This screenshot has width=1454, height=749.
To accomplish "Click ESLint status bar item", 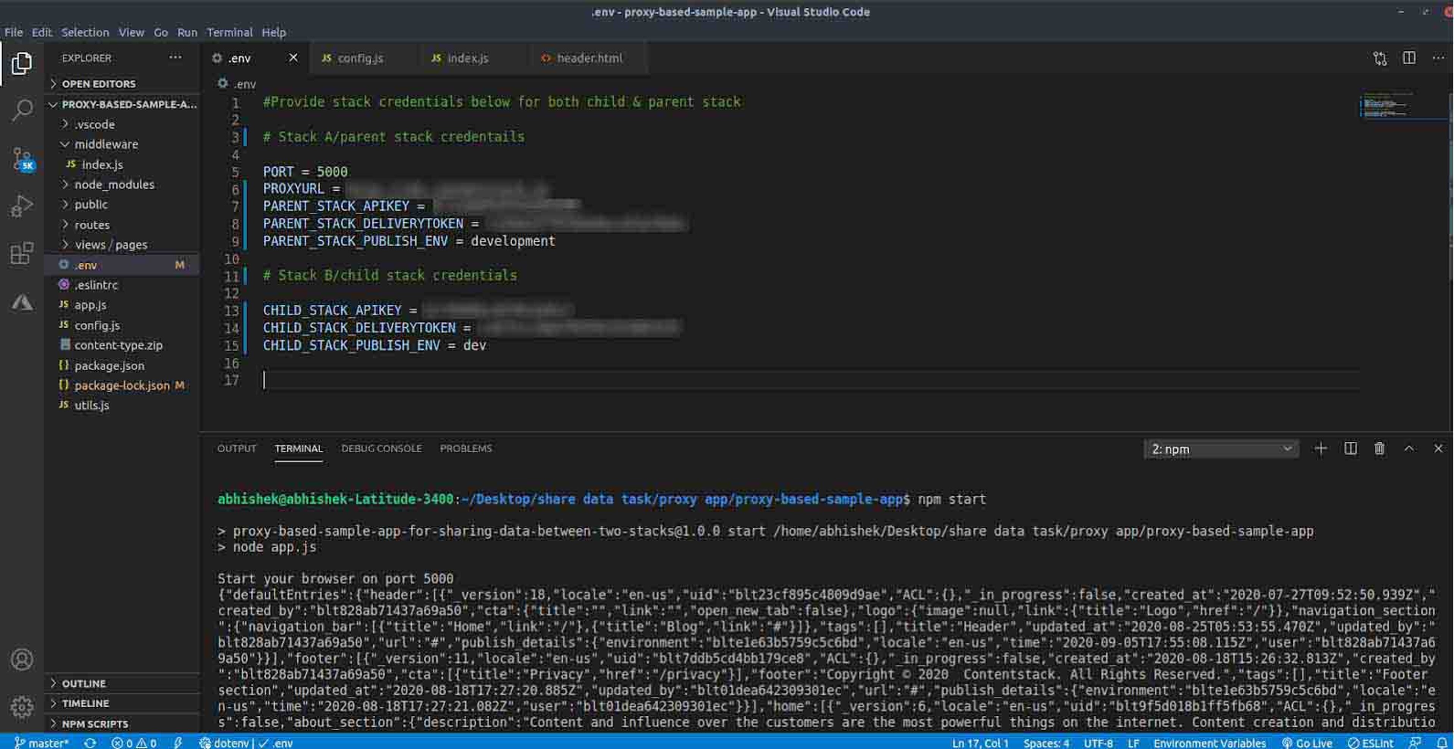I will (1371, 743).
